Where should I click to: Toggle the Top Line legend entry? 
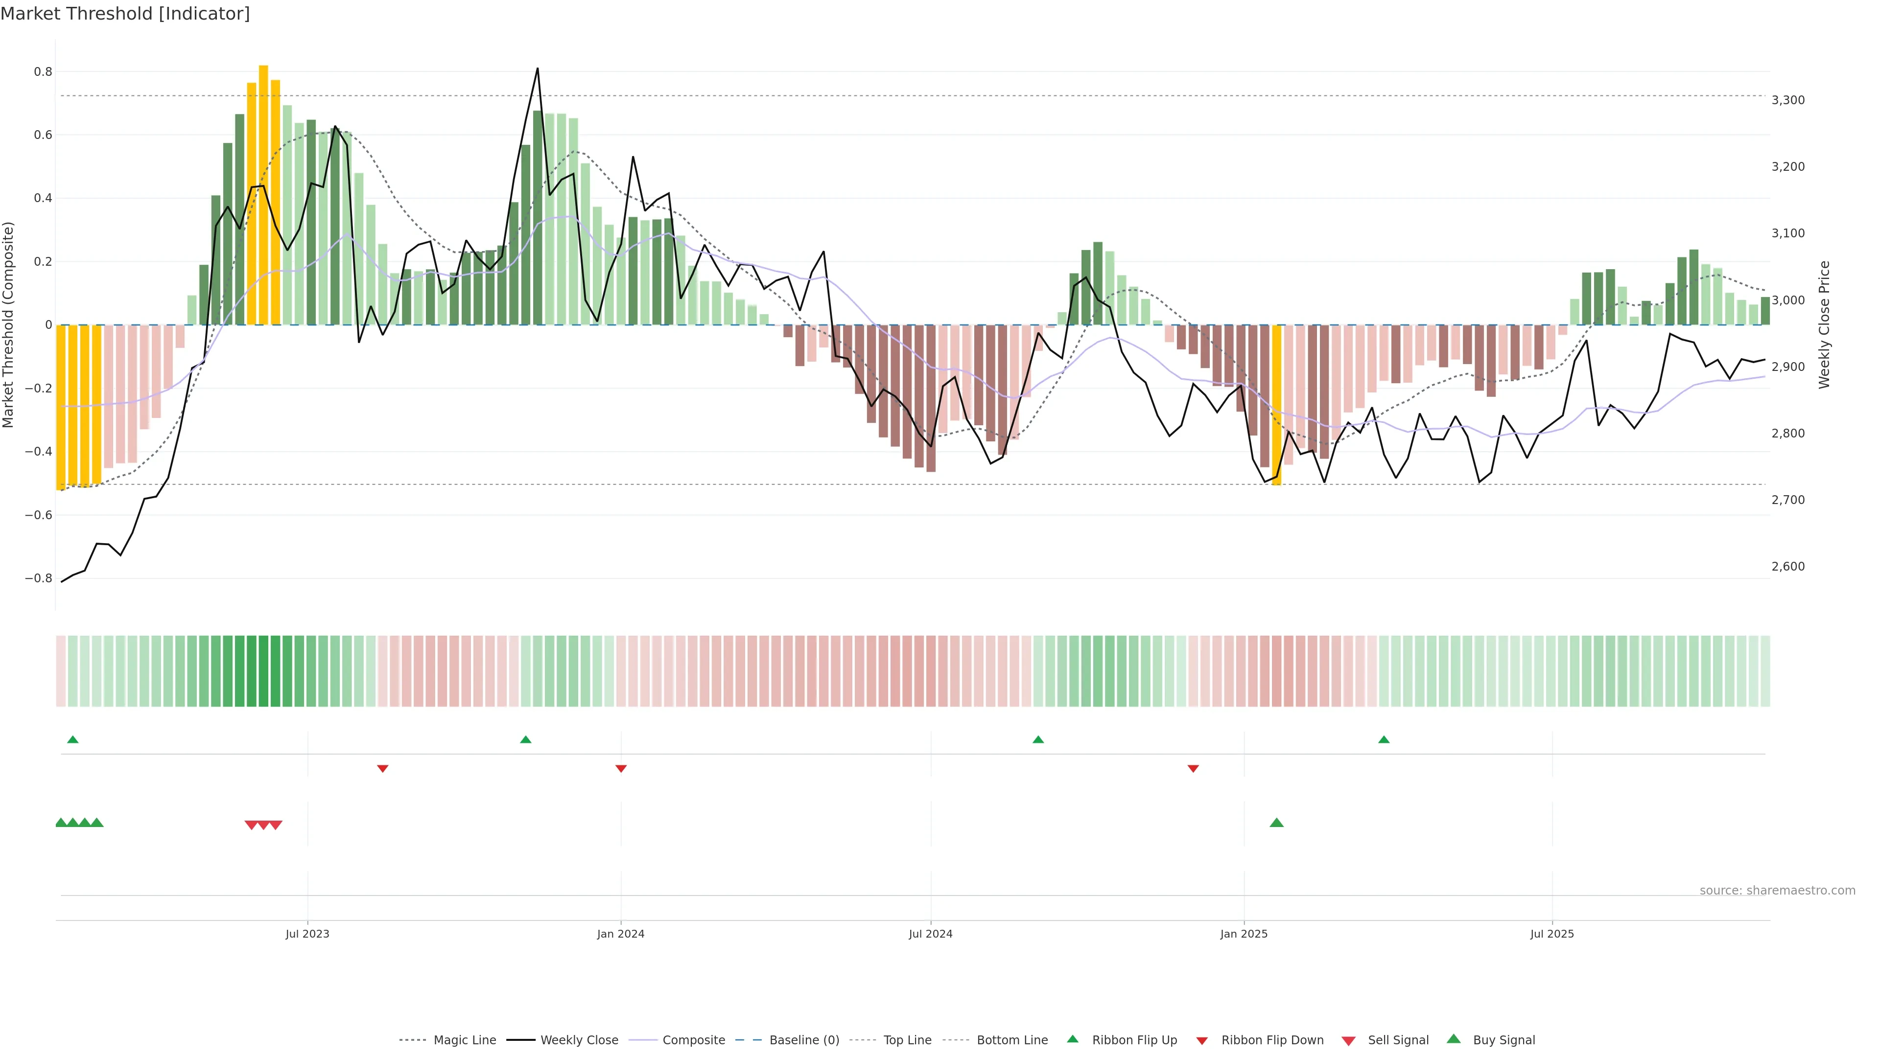(907, 1040)
